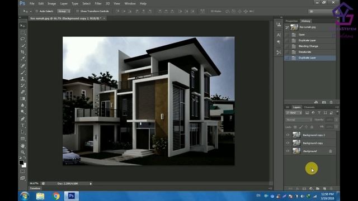Open Chrome from Windows taskbar

point(56,196)
